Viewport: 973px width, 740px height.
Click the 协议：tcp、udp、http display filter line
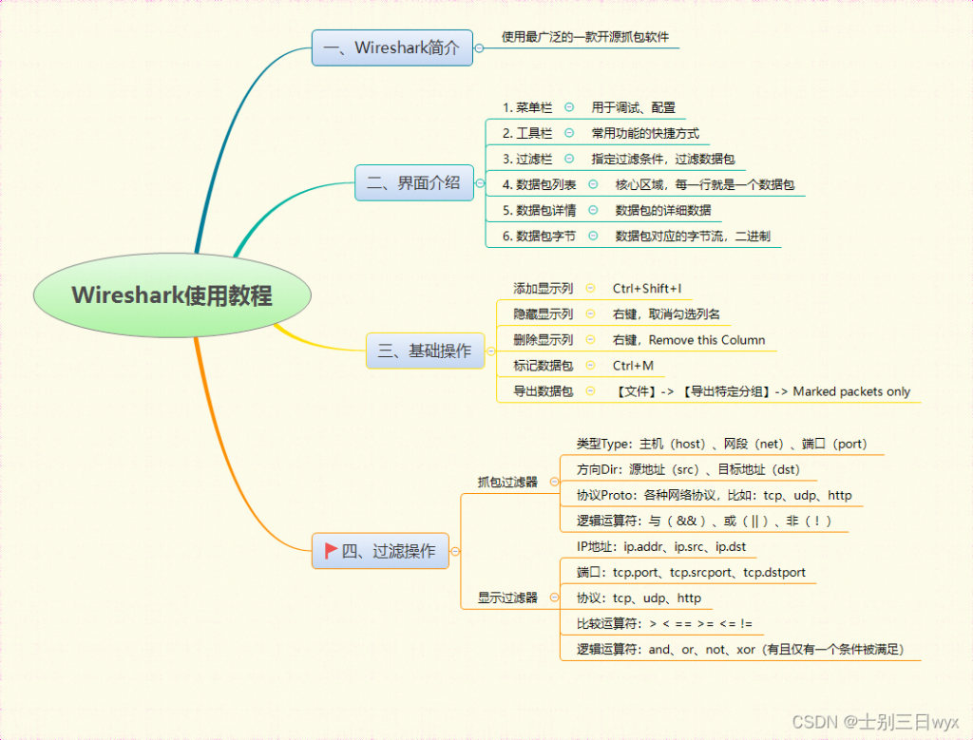639,598
